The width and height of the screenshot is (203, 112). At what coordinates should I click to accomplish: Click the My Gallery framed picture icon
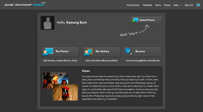89,52
